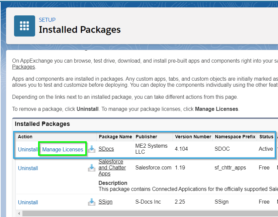Uninstall the Salesforce and Chatter Apps package
The width and height of the screenshot is (278, 217).
(x=28, y=168)
